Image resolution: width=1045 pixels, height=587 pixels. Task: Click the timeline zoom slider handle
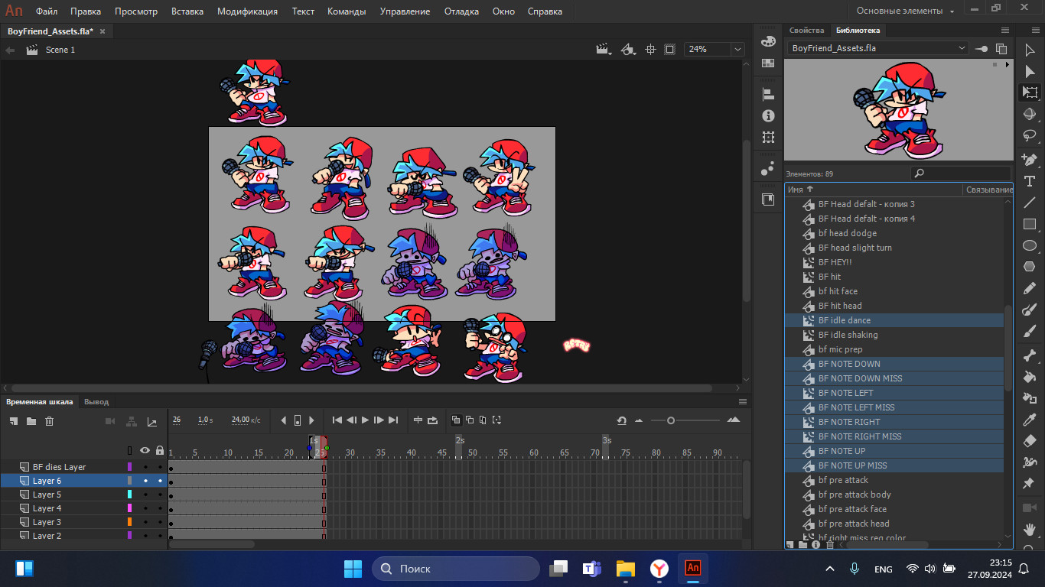click(672, 420)
